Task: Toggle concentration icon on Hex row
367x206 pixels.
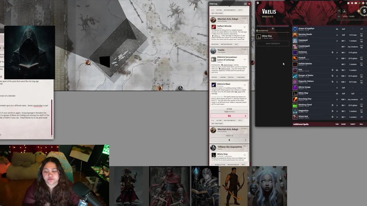Action: coord(332,70)
